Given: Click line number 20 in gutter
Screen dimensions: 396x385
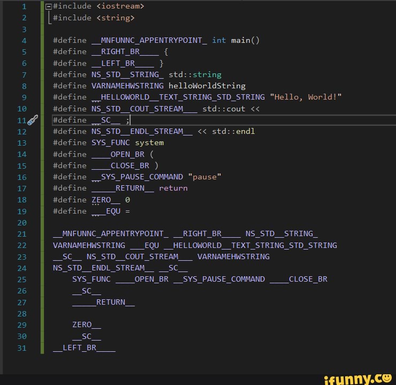Looking at the screenshot, I should pyautogui.click(x=22, y=223).
